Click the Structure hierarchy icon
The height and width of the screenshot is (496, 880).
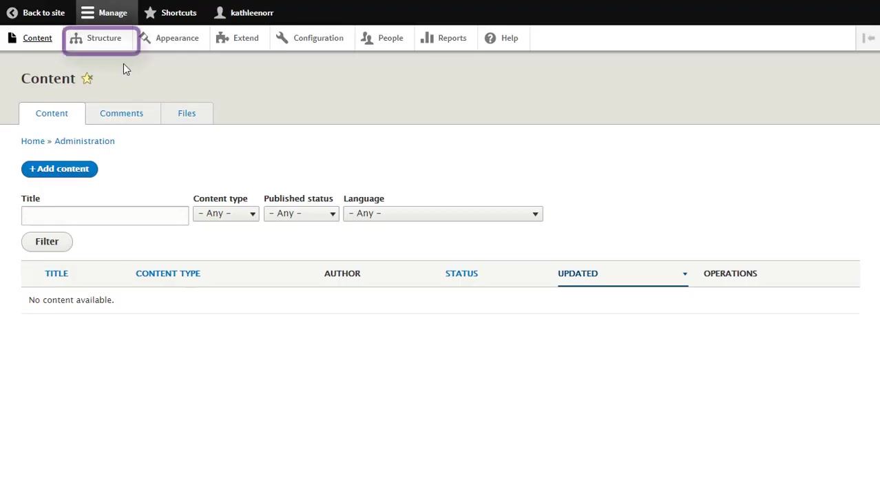(76, 38)
